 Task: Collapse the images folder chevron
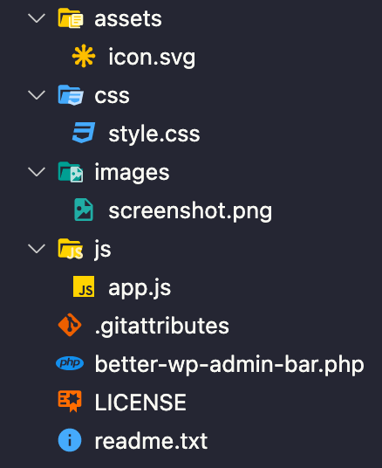point(37,172)
